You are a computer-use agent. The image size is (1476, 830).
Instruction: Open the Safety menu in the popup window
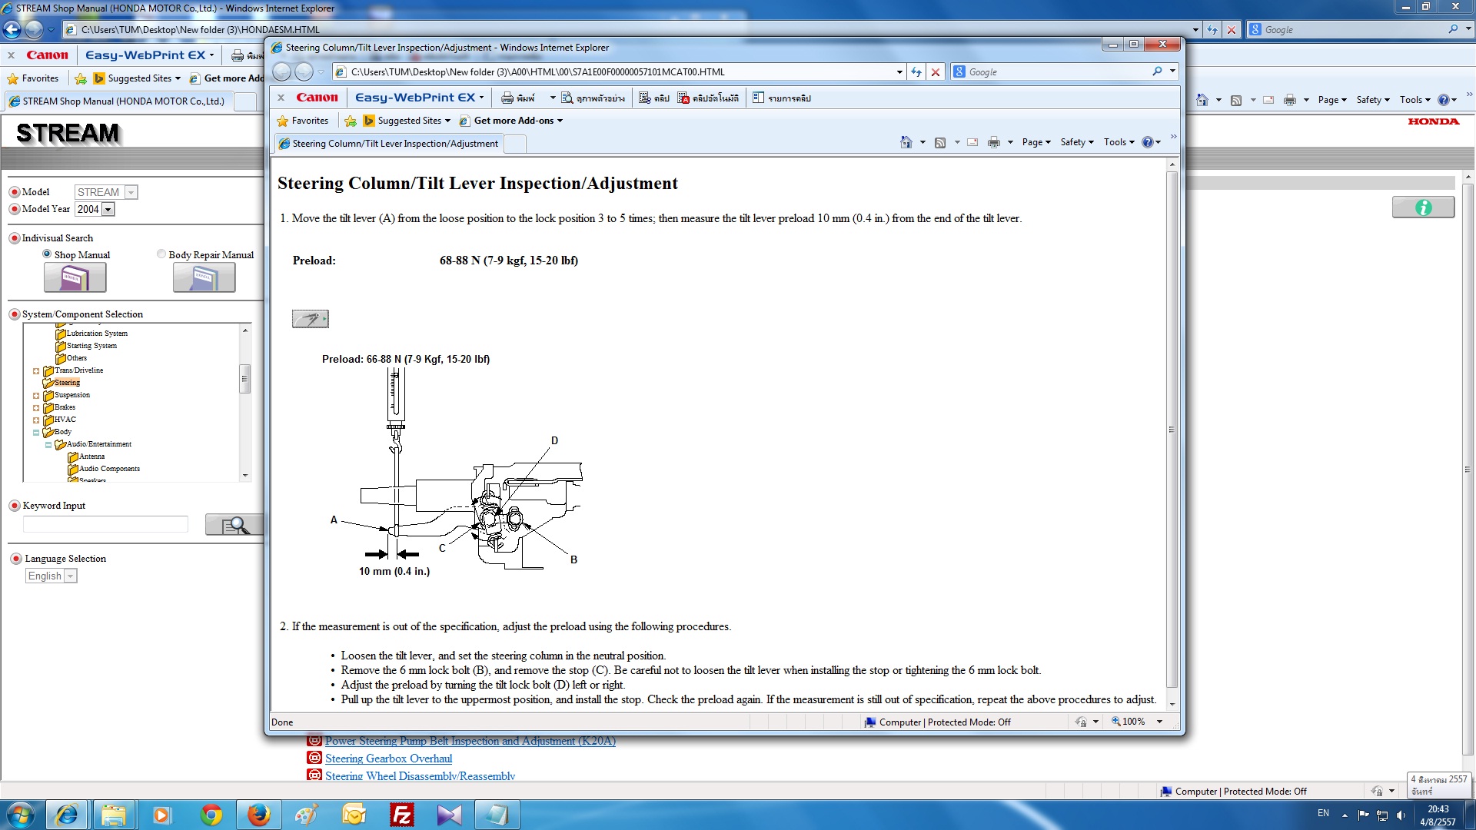pos(1075,142)
